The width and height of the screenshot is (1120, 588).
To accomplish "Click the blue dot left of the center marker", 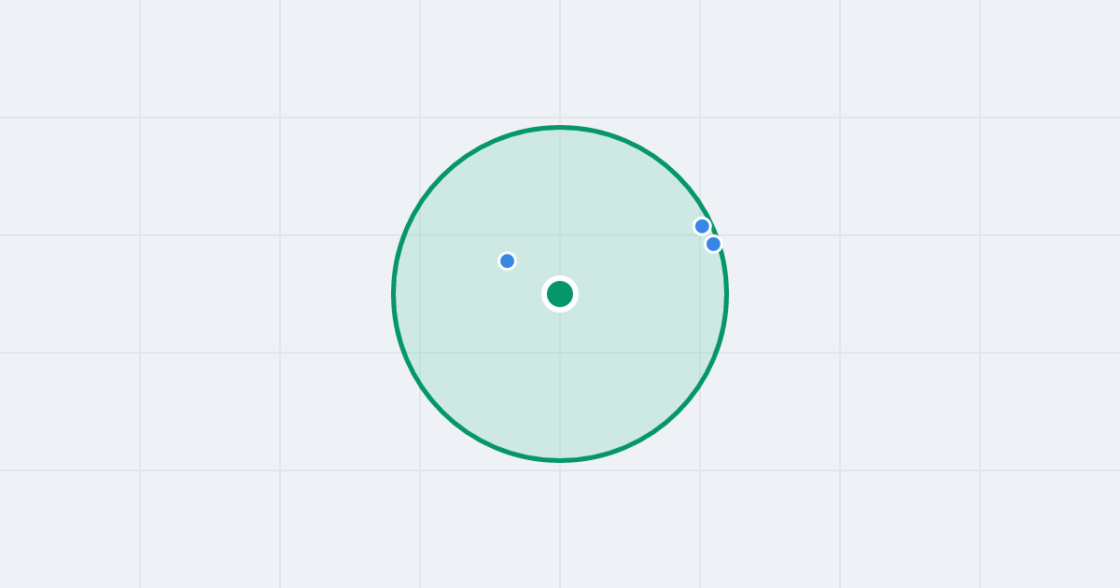I will (x=507, y=260).
